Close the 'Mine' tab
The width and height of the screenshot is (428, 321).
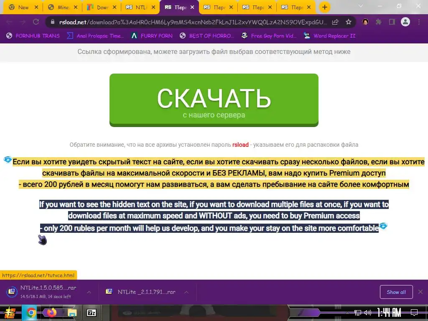coord(76,8)
